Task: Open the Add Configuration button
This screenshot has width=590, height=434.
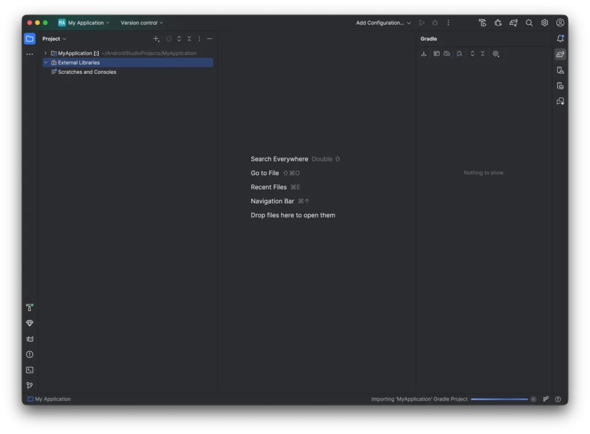Action: click(x=380, y=22)
